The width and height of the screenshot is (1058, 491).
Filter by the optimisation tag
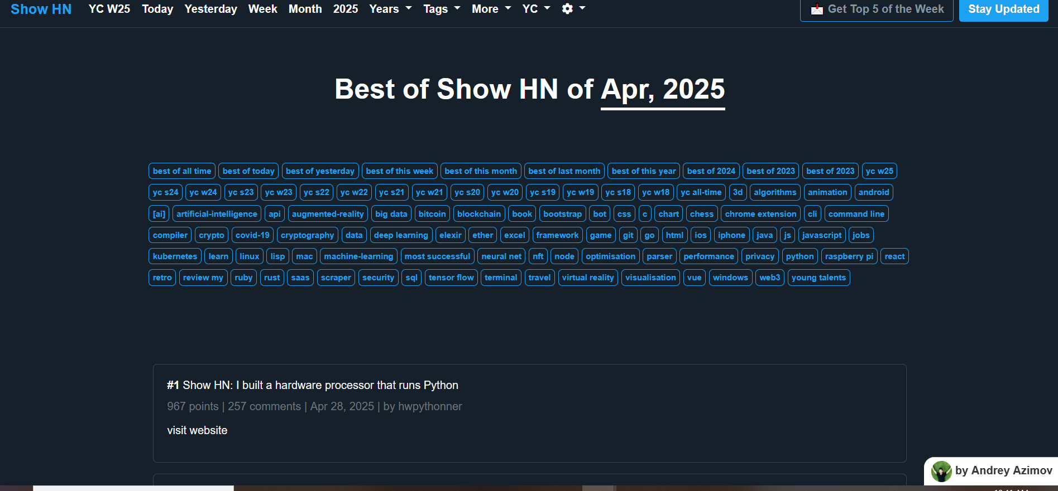[x=611, y=256]
